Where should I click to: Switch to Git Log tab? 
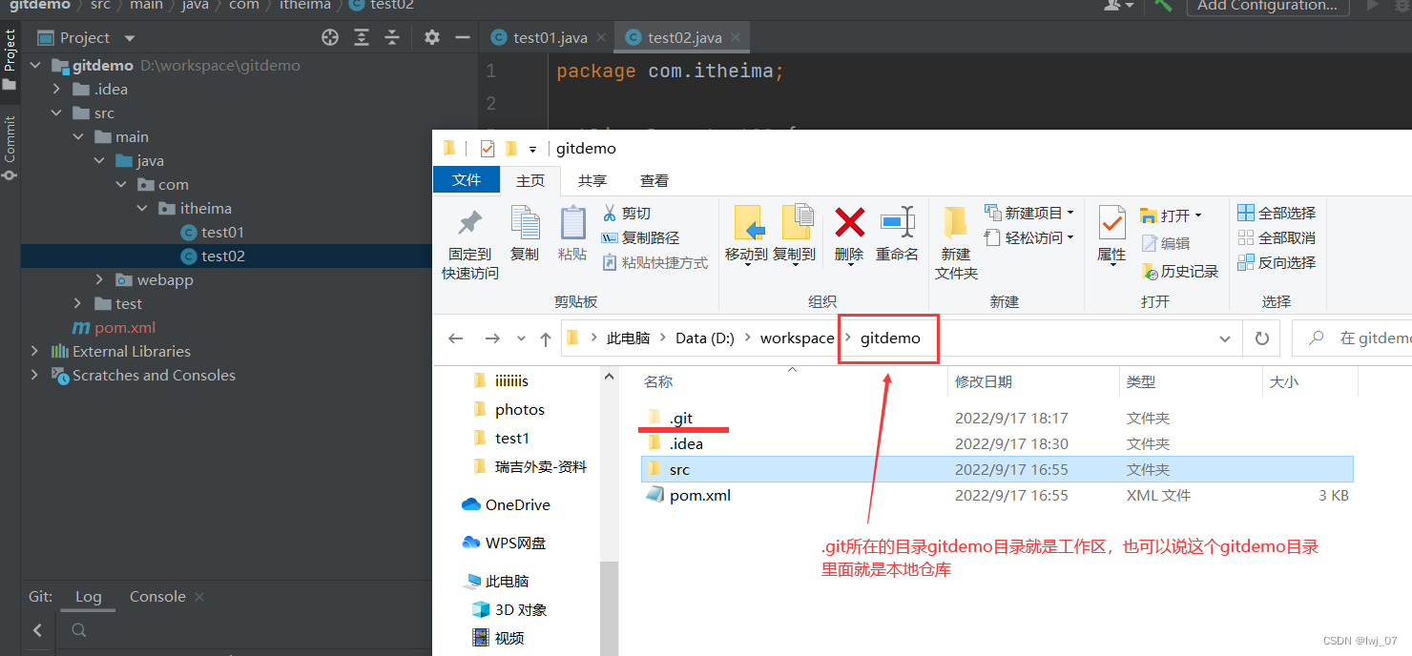88,597
